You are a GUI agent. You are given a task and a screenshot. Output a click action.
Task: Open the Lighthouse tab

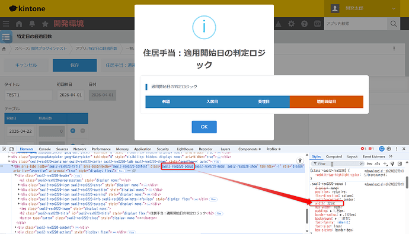pos(185,149)
